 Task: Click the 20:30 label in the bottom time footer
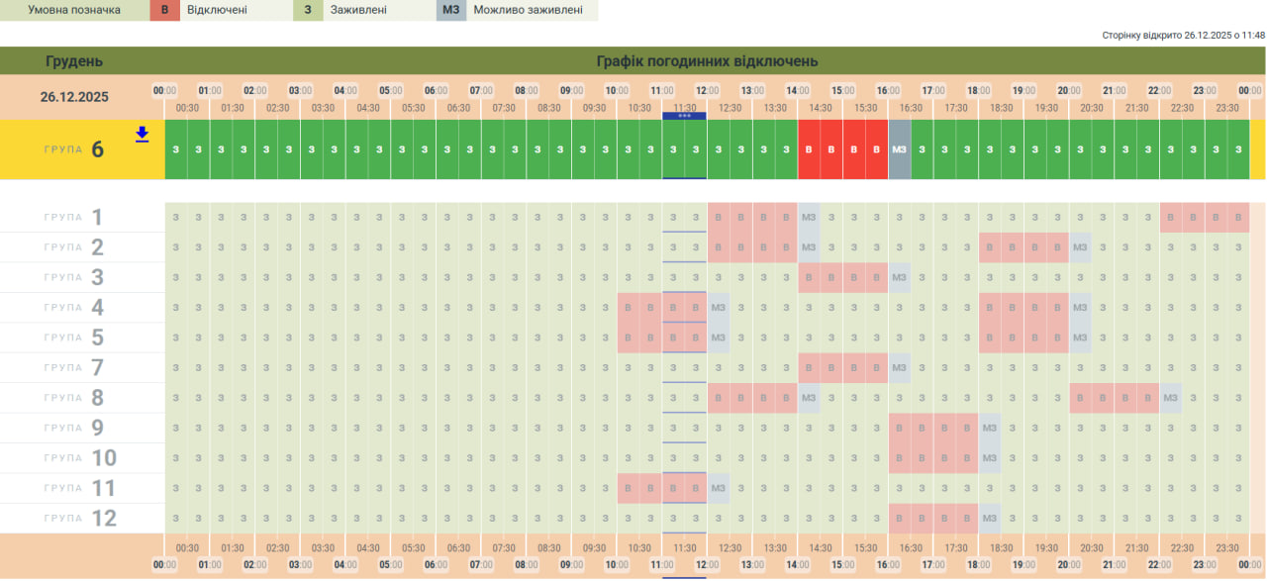coord(1092,548)
